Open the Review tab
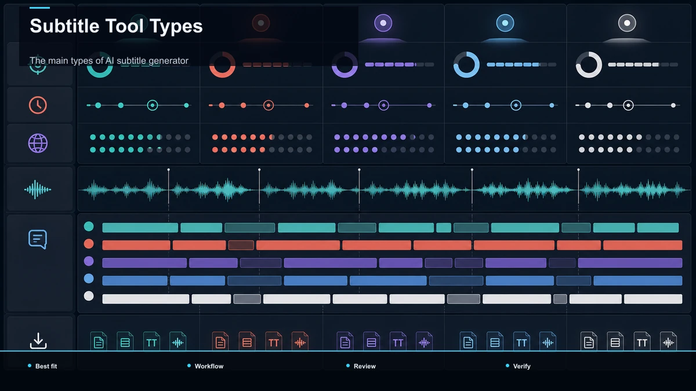The height and width of the screenshot is (391, 696). pos(365,366)
